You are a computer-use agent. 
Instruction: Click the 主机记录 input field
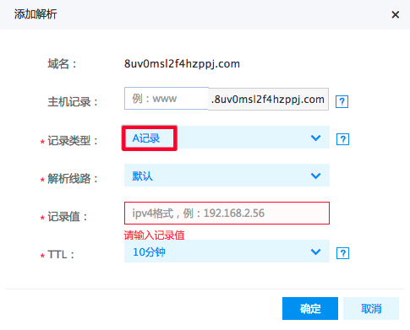[167, 99]
